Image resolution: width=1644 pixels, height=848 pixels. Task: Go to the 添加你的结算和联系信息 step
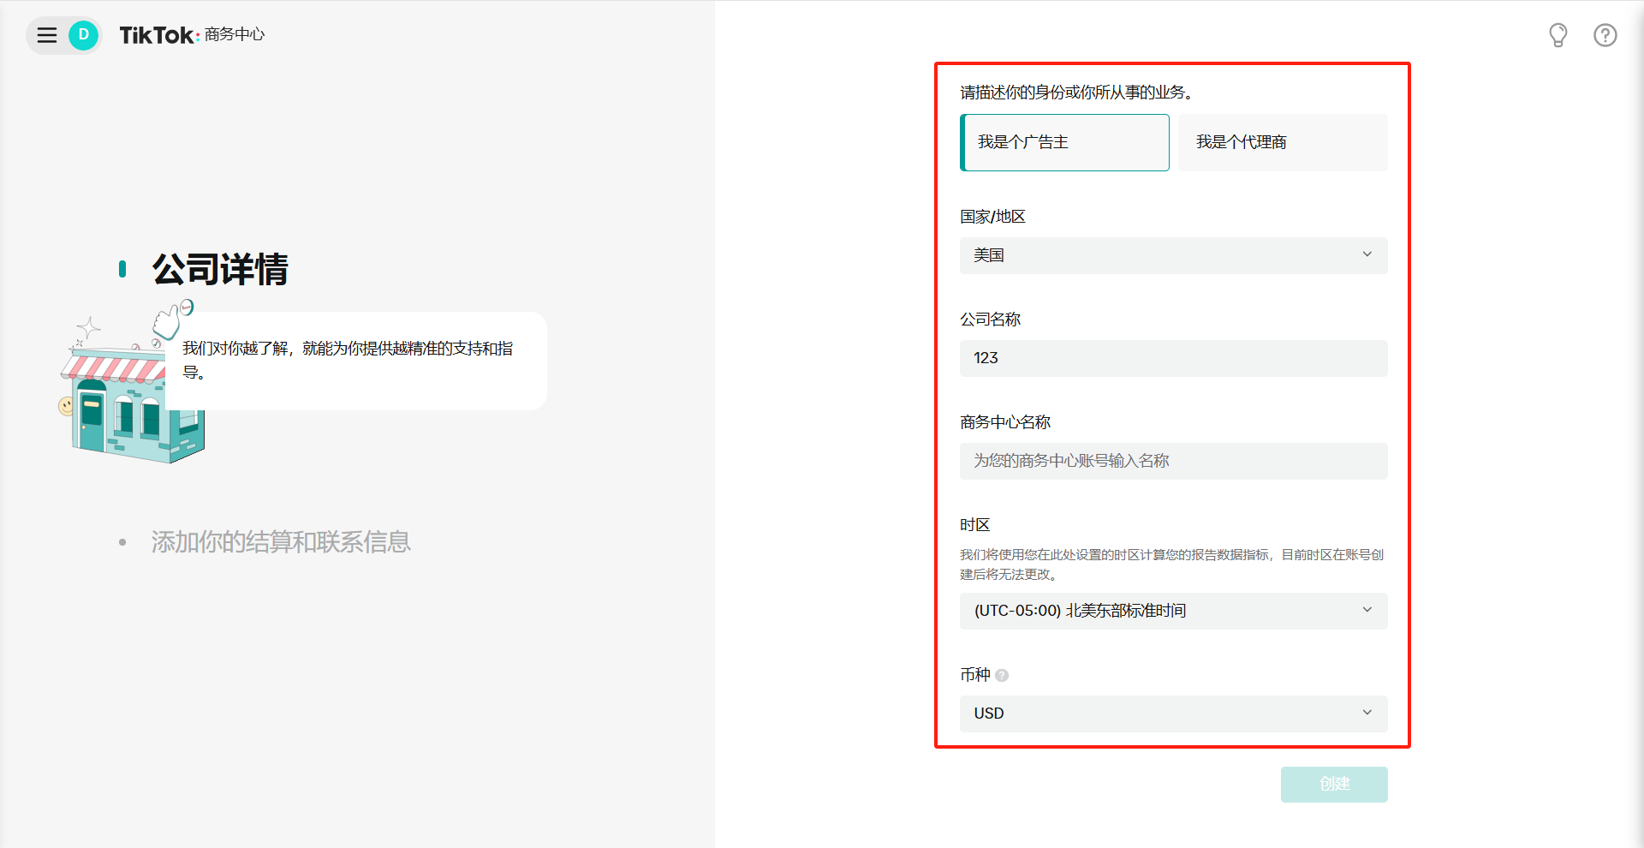point(281,542)
